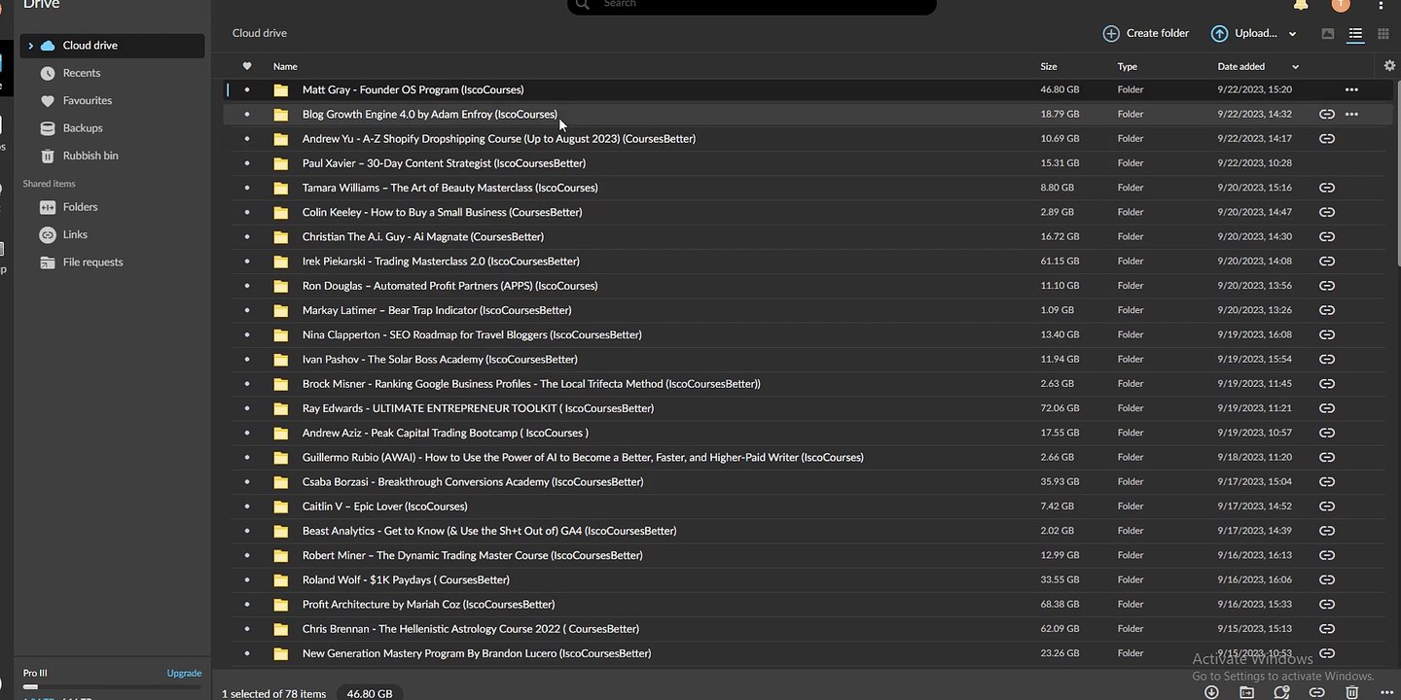Viewport: 1401px width, 700px height.
Task: Select Guillermo Rubio (AWAI) folder name
Action: [x=583, y=457]
